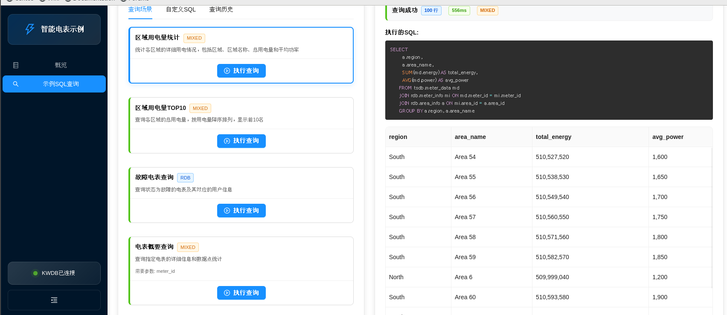Click the 510,582,570 value
Image resolution: width=727 pixels, height=315 pixels.
(x=553, y=257)
